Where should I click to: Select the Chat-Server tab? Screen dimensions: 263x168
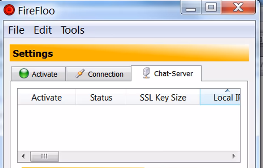pos(166,73)
